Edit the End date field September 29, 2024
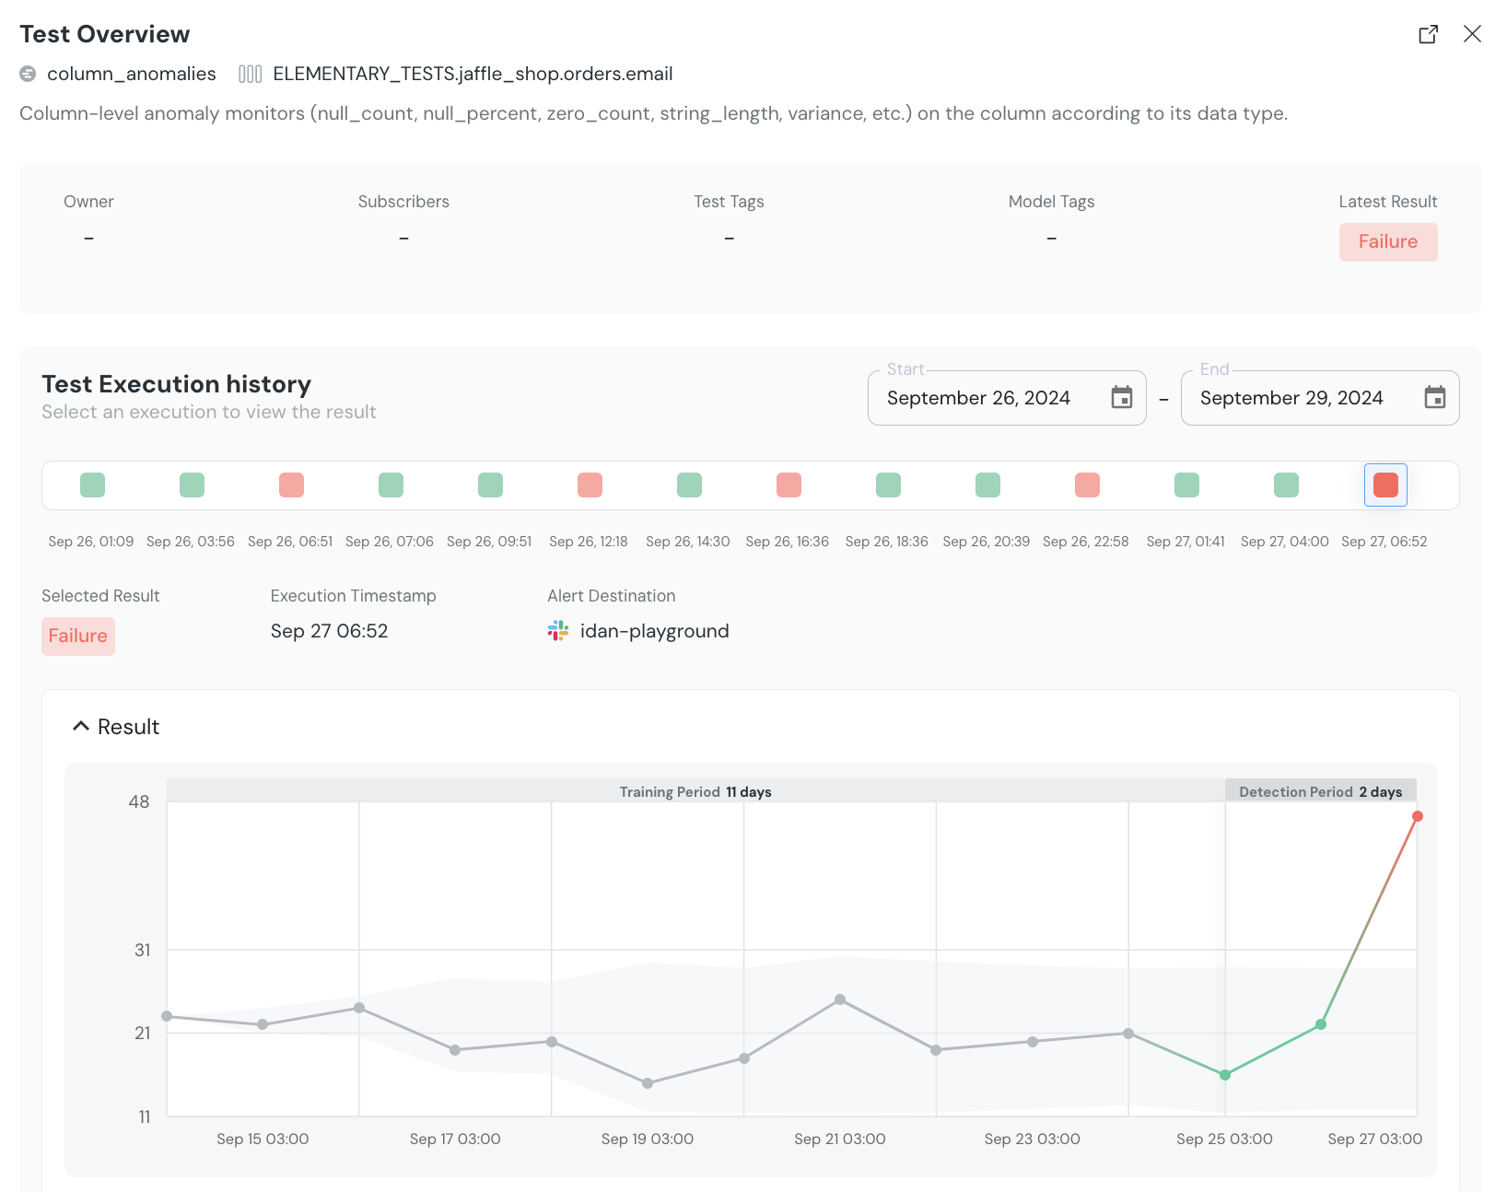 pyautogui.click(x=1320, y=398)
